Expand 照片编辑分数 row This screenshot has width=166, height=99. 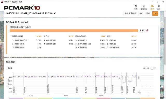point(76,40)
